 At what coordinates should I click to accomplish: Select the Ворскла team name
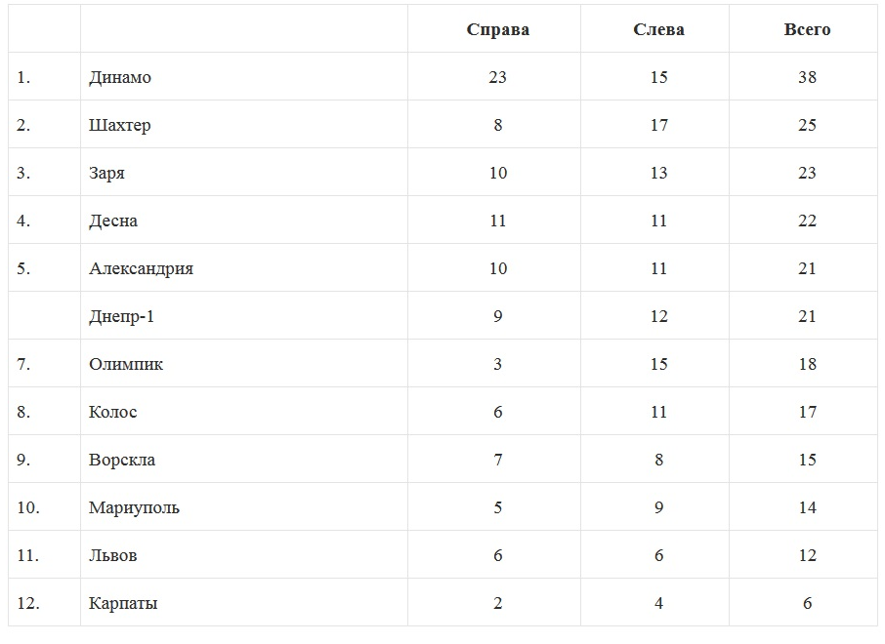tap(122, 460)
